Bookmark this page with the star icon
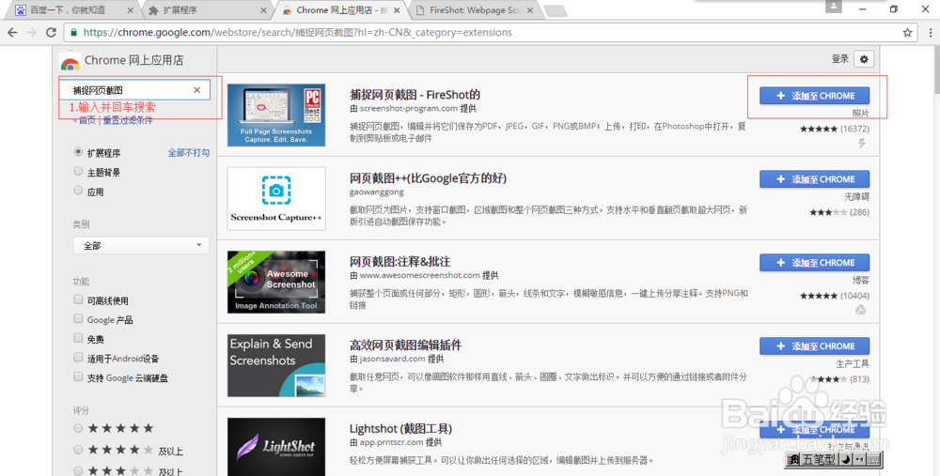The height and width of the screenshot is (476, 940). [908, 32]
